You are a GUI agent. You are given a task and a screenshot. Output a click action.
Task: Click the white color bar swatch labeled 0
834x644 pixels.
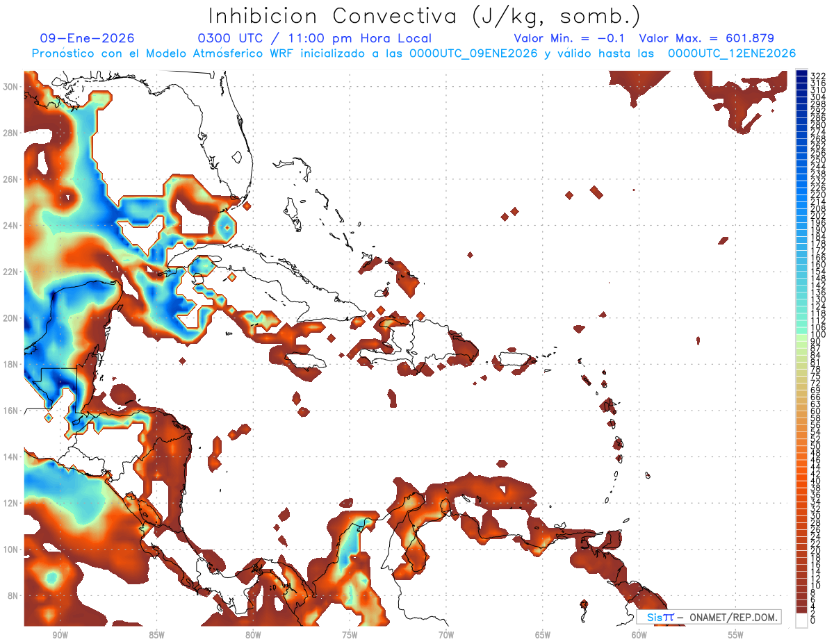(801, 620)
